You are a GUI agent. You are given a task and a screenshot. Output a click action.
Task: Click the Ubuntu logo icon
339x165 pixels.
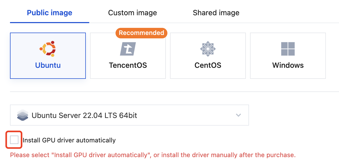[x=48, y=49]
